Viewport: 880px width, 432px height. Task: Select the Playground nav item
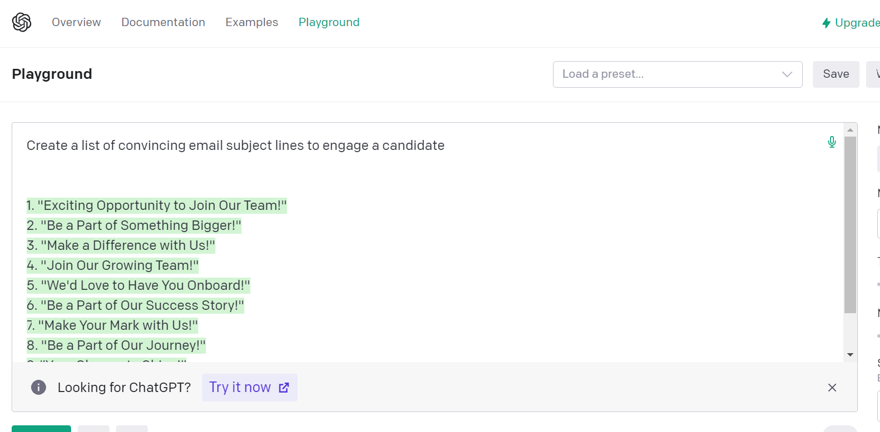pyautogui.click(x=329, y=22)
